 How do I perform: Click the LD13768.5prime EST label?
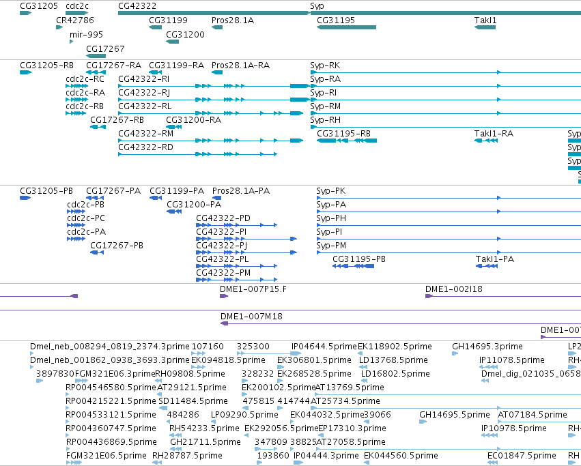point(393,360)
